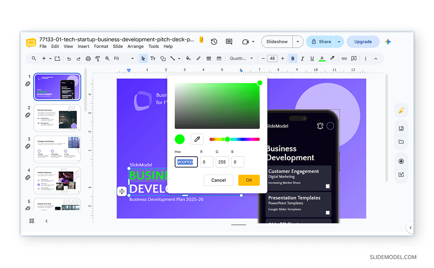Click the search menus magnifier icon
434x268 pixels.
(x=34, y=58)
